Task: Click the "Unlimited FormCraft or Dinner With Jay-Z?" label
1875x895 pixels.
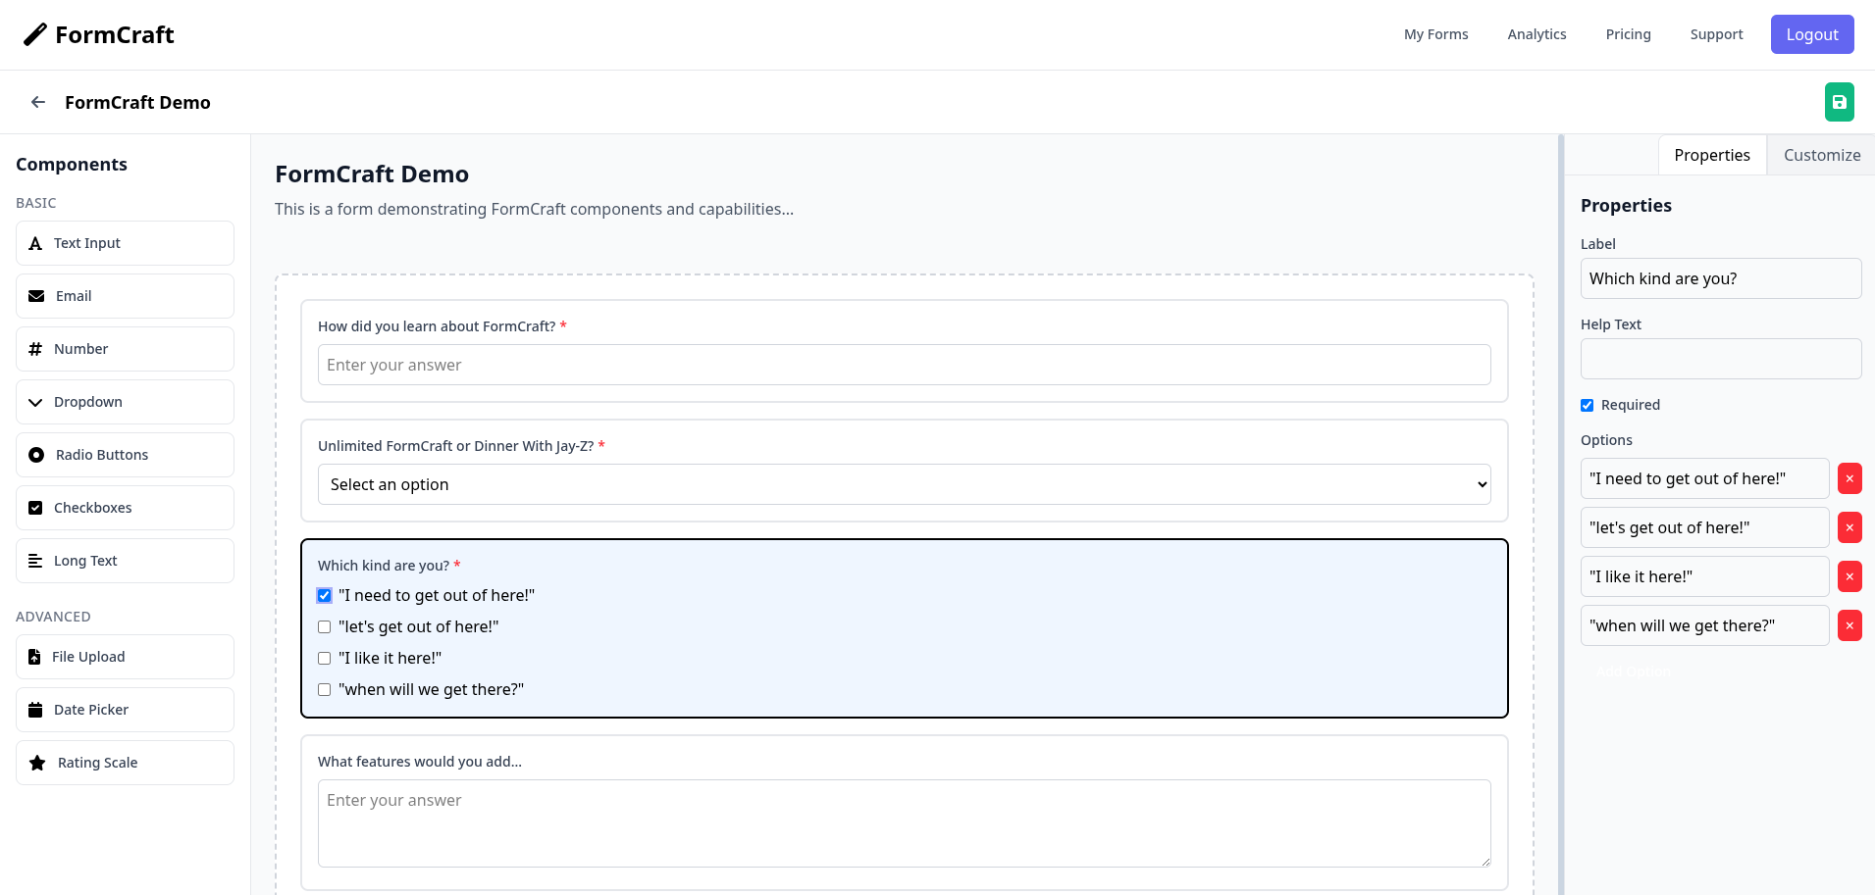Action: click(x=455, y=446)
